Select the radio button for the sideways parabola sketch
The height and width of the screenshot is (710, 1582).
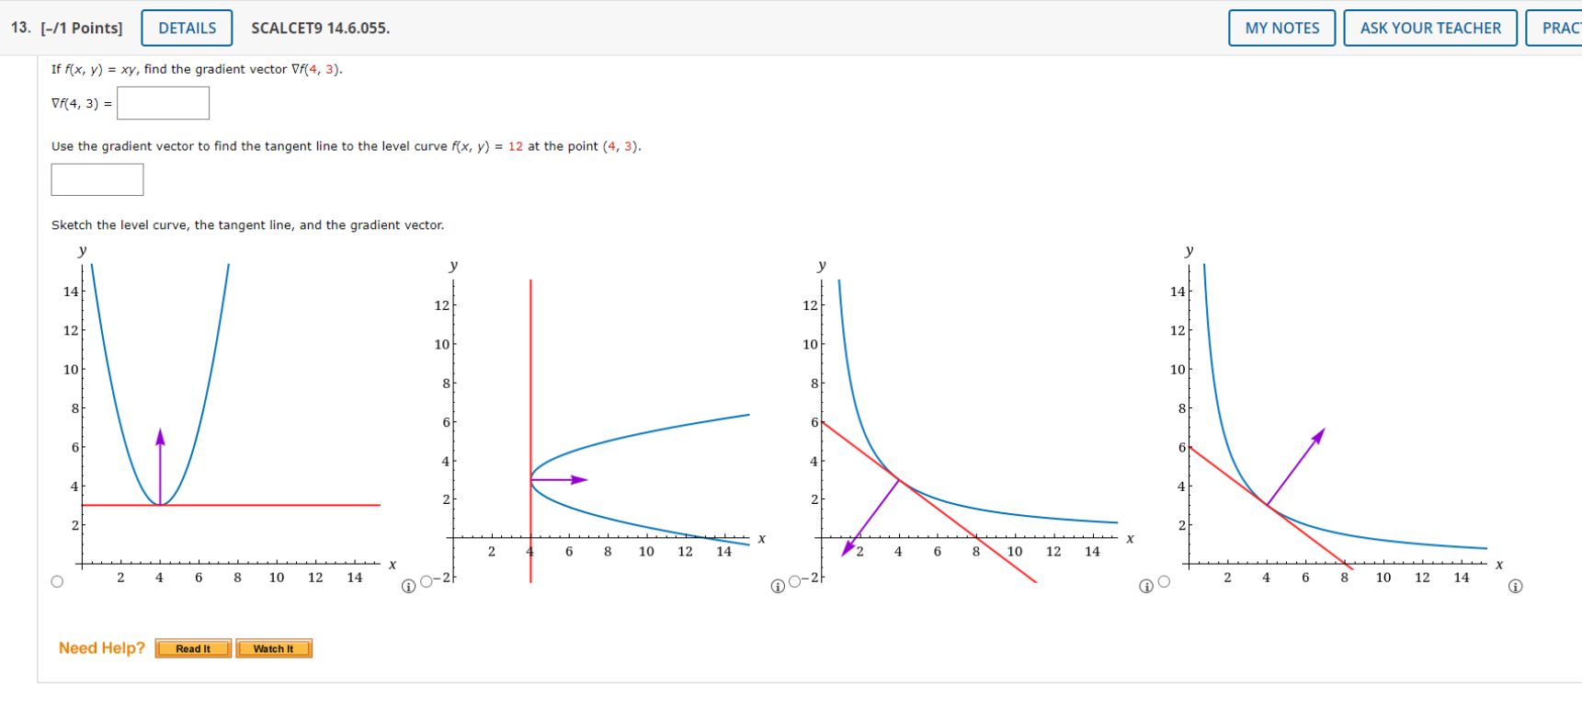427,580
